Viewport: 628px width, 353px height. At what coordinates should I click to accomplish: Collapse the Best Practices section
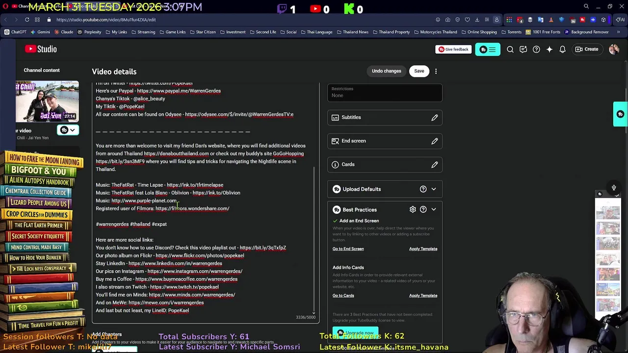(x=433, y=210)
